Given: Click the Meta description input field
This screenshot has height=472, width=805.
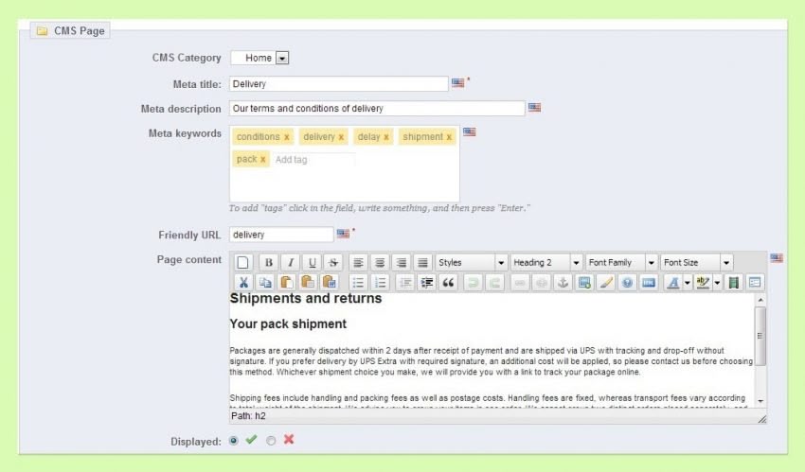Looking at the screenshot, I should [x=377, y=109].
